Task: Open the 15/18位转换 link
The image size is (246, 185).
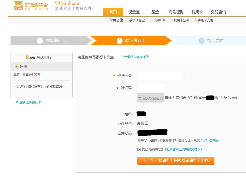Action: pyautogui.click(x=210, y=140)
